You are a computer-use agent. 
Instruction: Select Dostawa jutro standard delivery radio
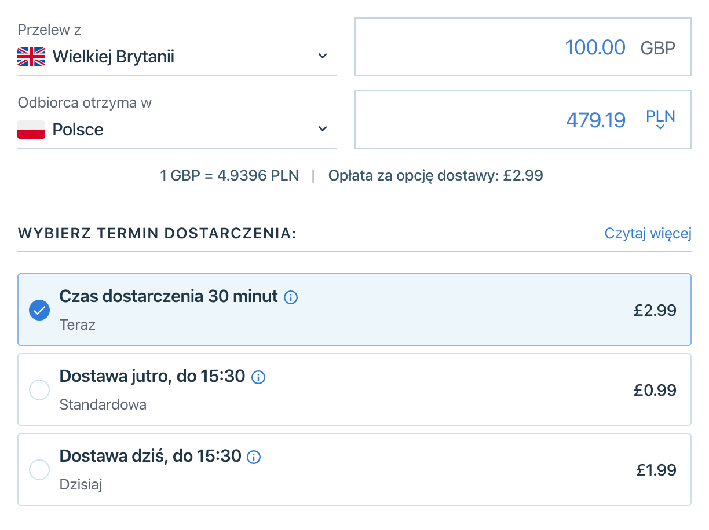tap(39, 389)
